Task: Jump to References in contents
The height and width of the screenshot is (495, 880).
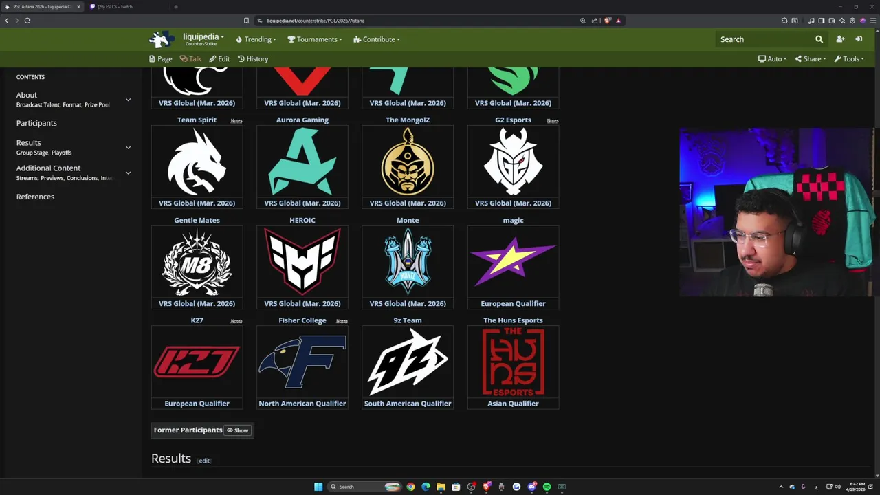Action: coord(35,197)
